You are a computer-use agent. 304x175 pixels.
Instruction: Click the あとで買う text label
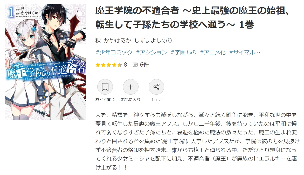(x=105, y=100)
